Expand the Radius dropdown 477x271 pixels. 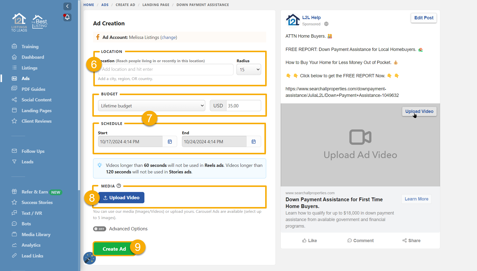coord(249,70)
